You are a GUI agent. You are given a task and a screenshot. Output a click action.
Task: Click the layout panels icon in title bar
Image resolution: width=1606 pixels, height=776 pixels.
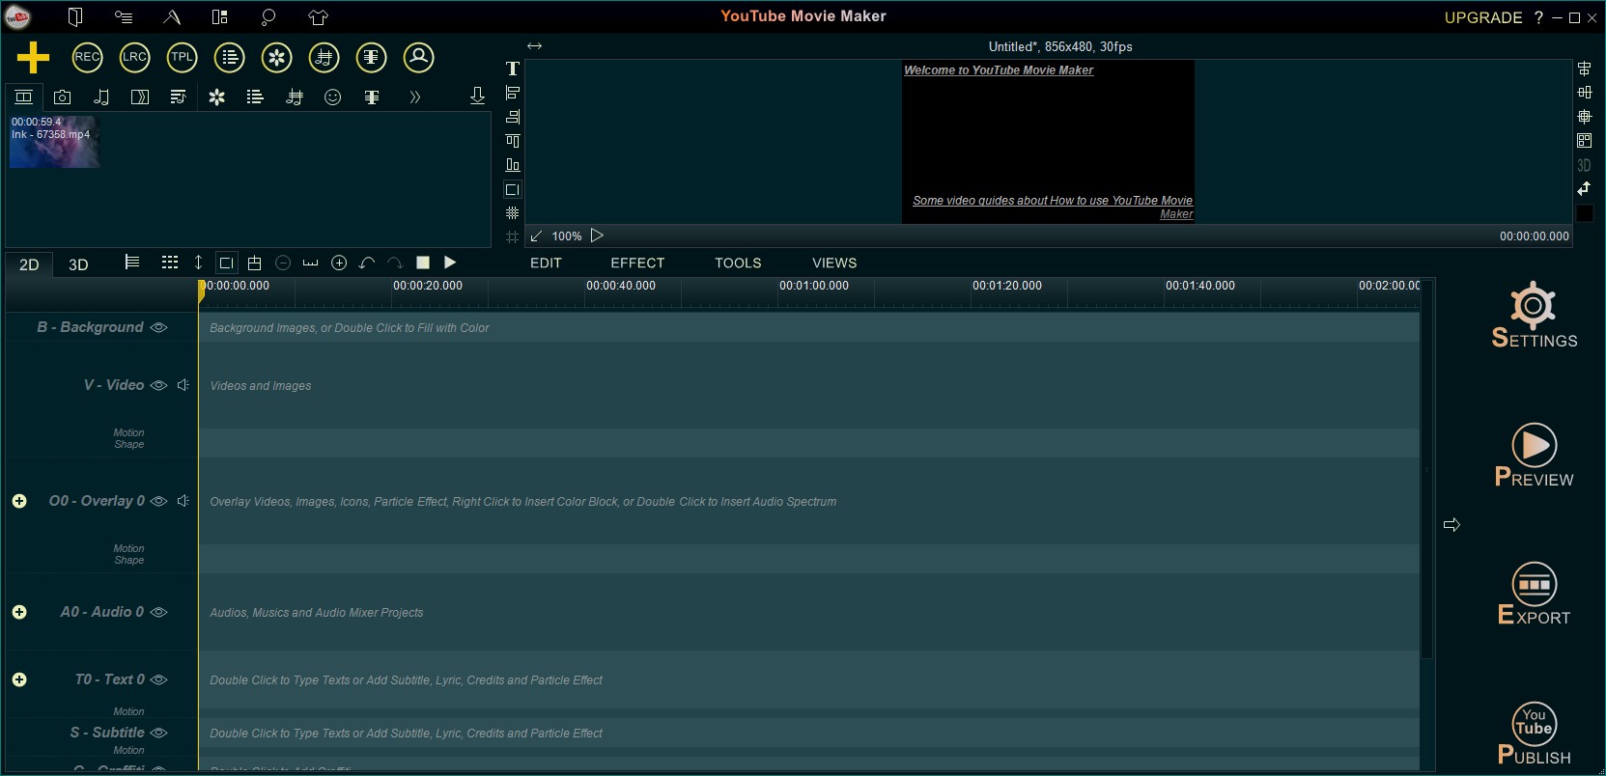[220, 16]
